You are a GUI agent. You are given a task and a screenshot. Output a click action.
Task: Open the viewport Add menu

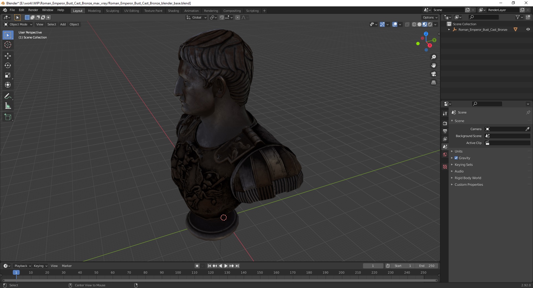(63, 24)
